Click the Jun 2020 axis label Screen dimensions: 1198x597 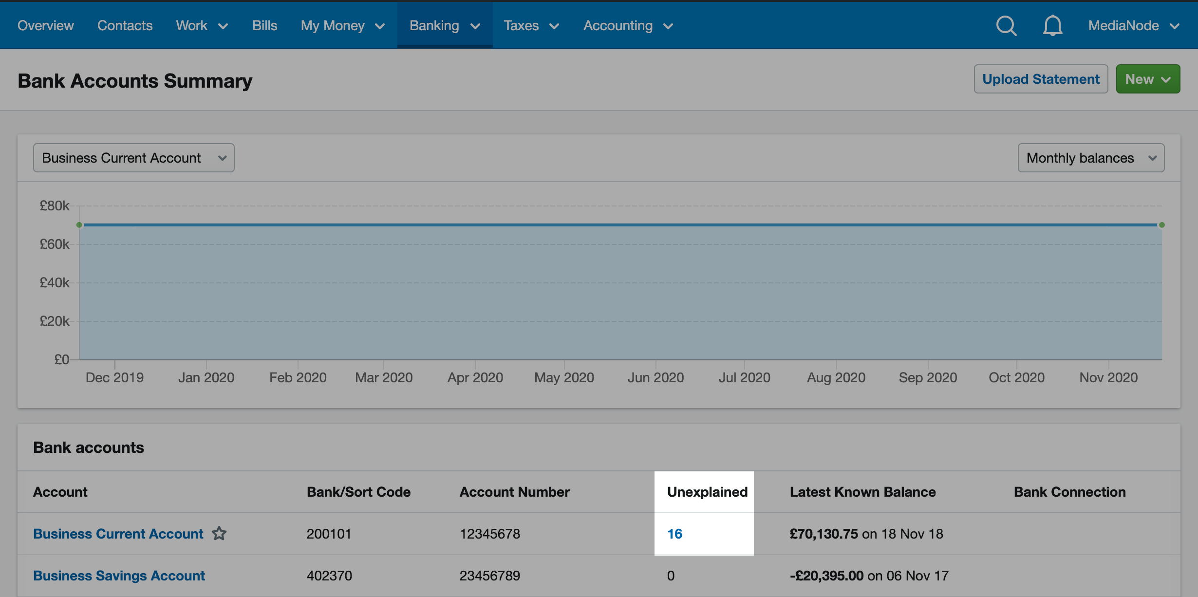point(655,377)
